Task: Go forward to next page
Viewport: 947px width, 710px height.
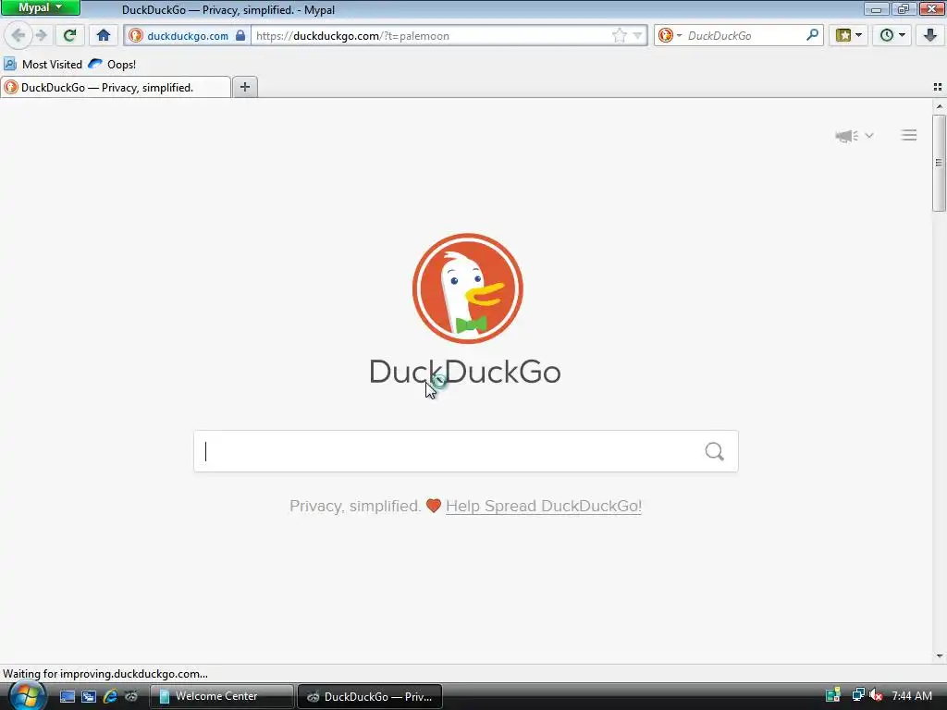Action: point(41,35)
